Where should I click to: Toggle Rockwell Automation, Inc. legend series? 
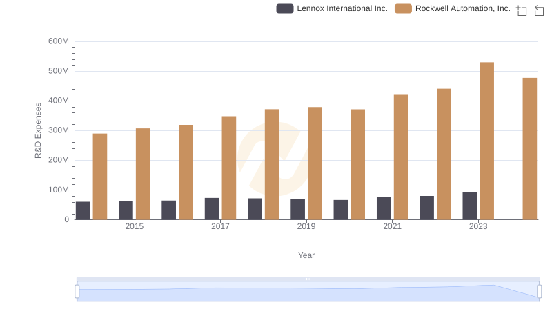(x=453, y=8)
